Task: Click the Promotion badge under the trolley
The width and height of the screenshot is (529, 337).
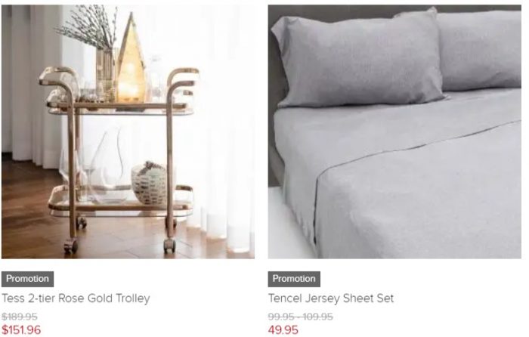Action: [x=27, y=279]
